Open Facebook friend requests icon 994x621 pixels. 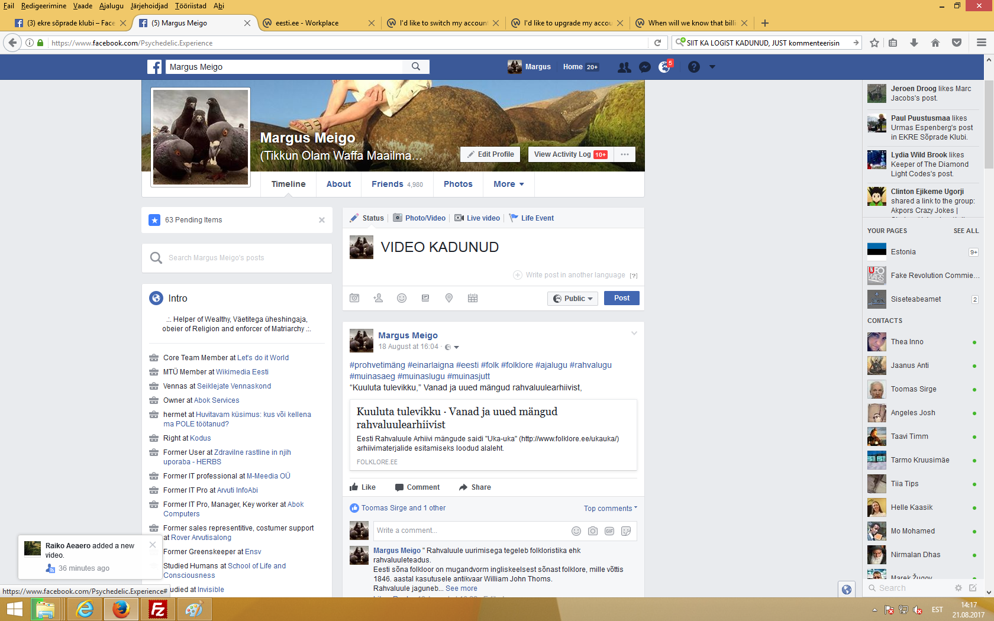[624, 67]
